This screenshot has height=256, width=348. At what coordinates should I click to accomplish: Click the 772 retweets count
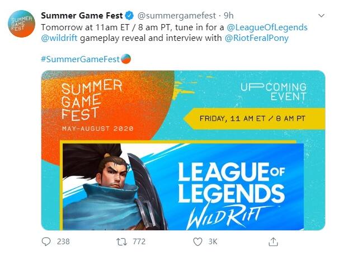[139, 241]
